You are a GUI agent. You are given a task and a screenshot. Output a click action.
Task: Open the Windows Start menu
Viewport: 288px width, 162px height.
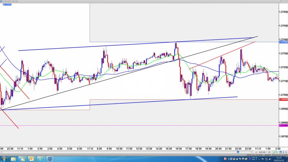click(4, 159)
